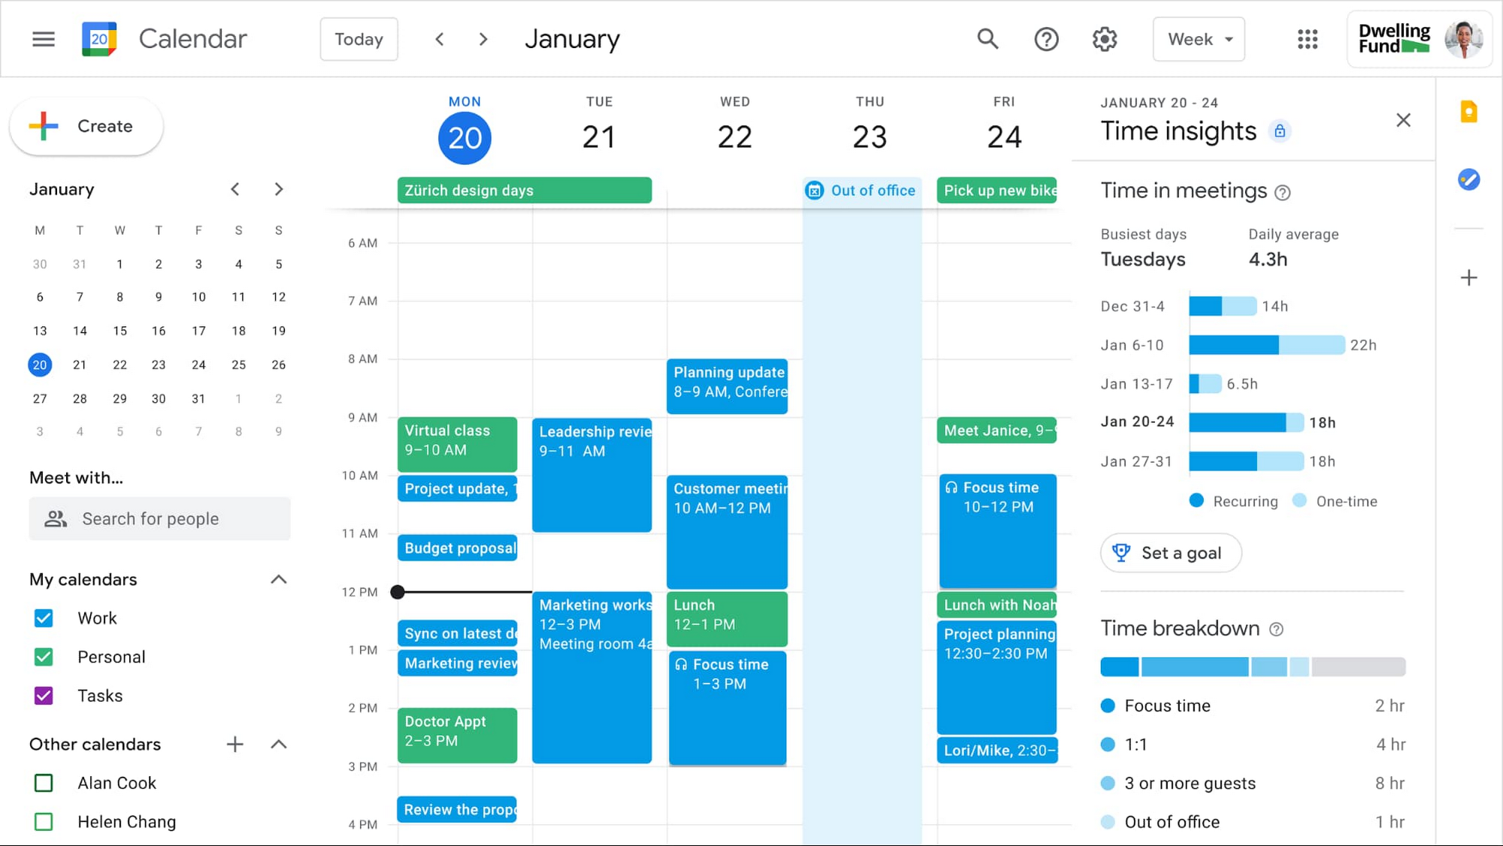Click the Search for people input field
The height and width of the screenshot is (846, 1503).
point(159,519)
